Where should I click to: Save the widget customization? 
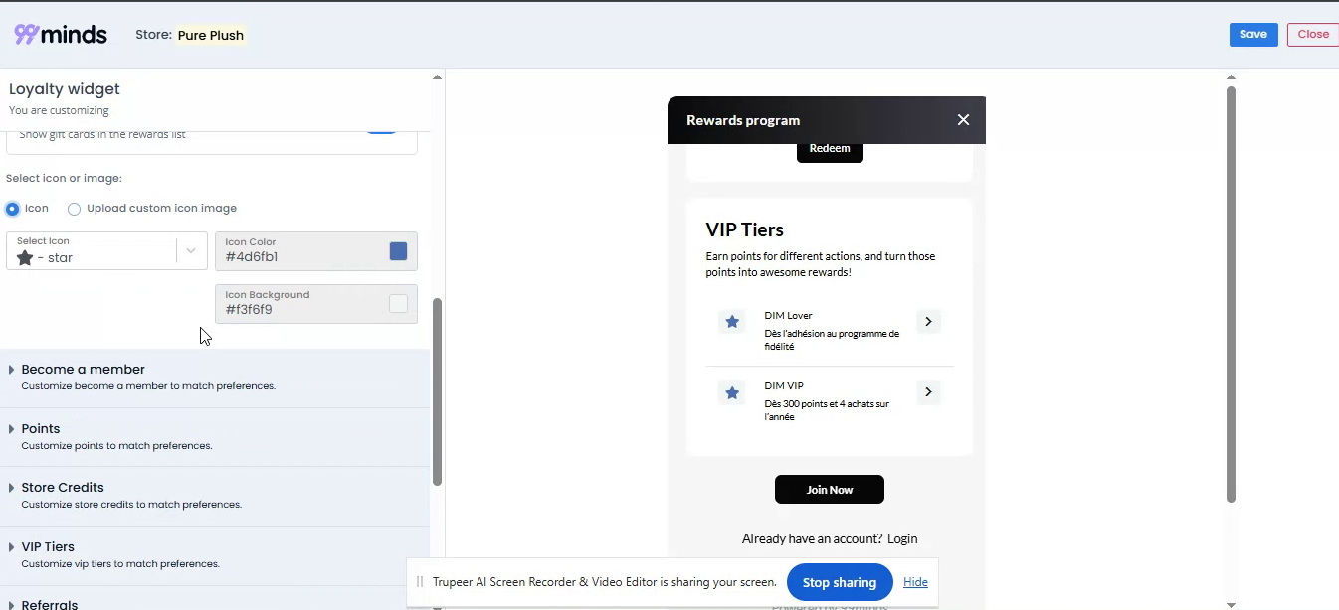[1253, 34]
